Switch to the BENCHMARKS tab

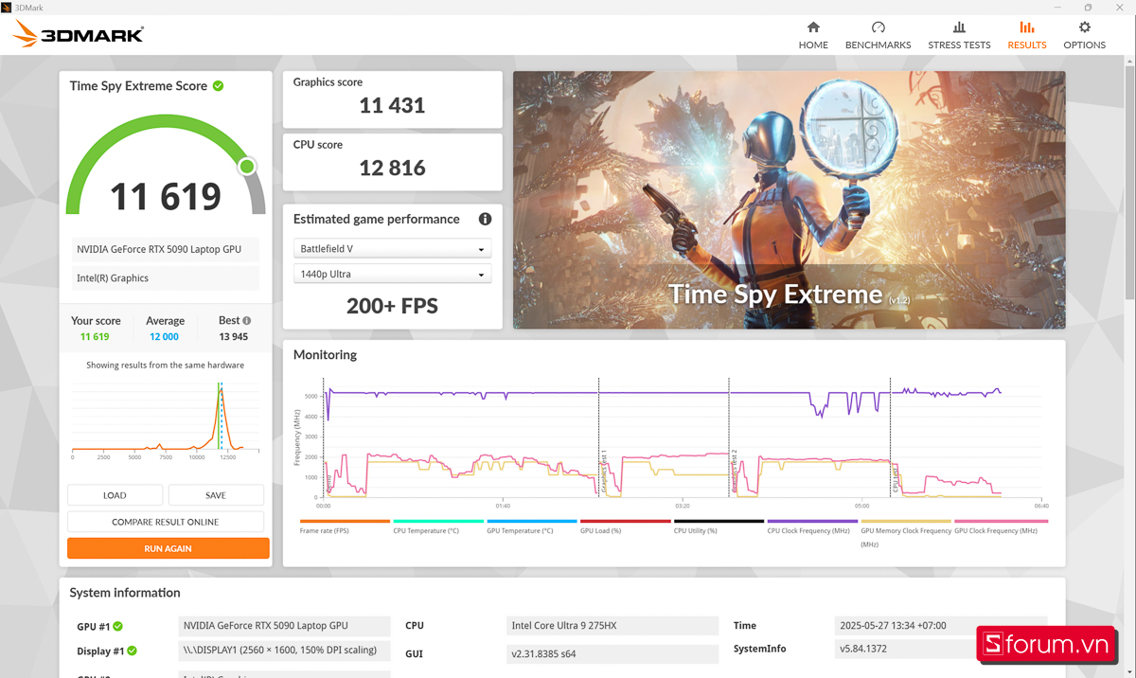(x=878, y=35)
